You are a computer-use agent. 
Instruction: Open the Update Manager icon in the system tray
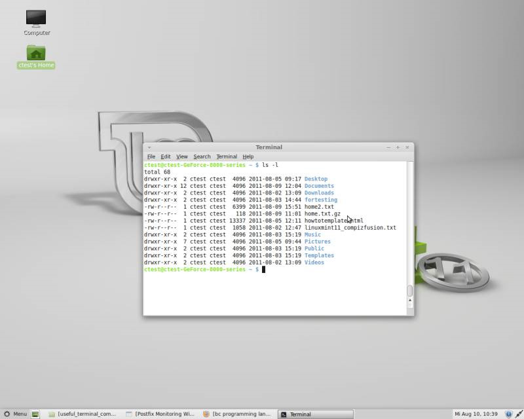[x=509, y=413]
